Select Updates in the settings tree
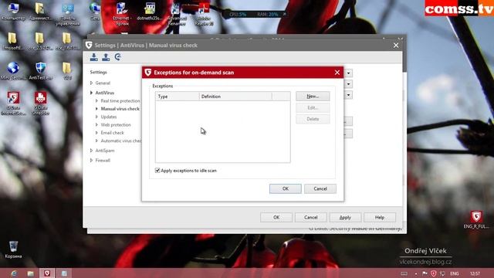Screen dimensions: 494x278 (x=109, y=117)
